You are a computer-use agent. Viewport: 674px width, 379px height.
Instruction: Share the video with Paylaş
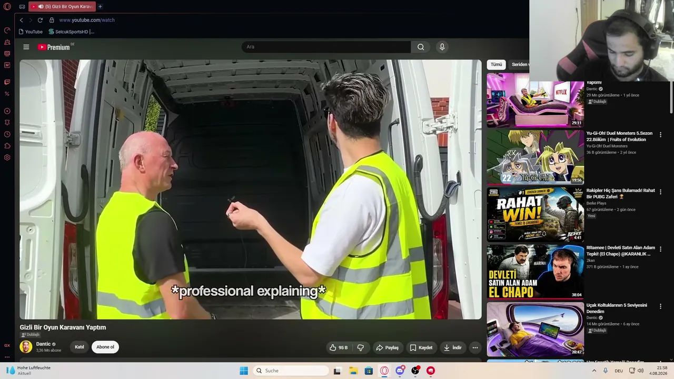(387, 347)
